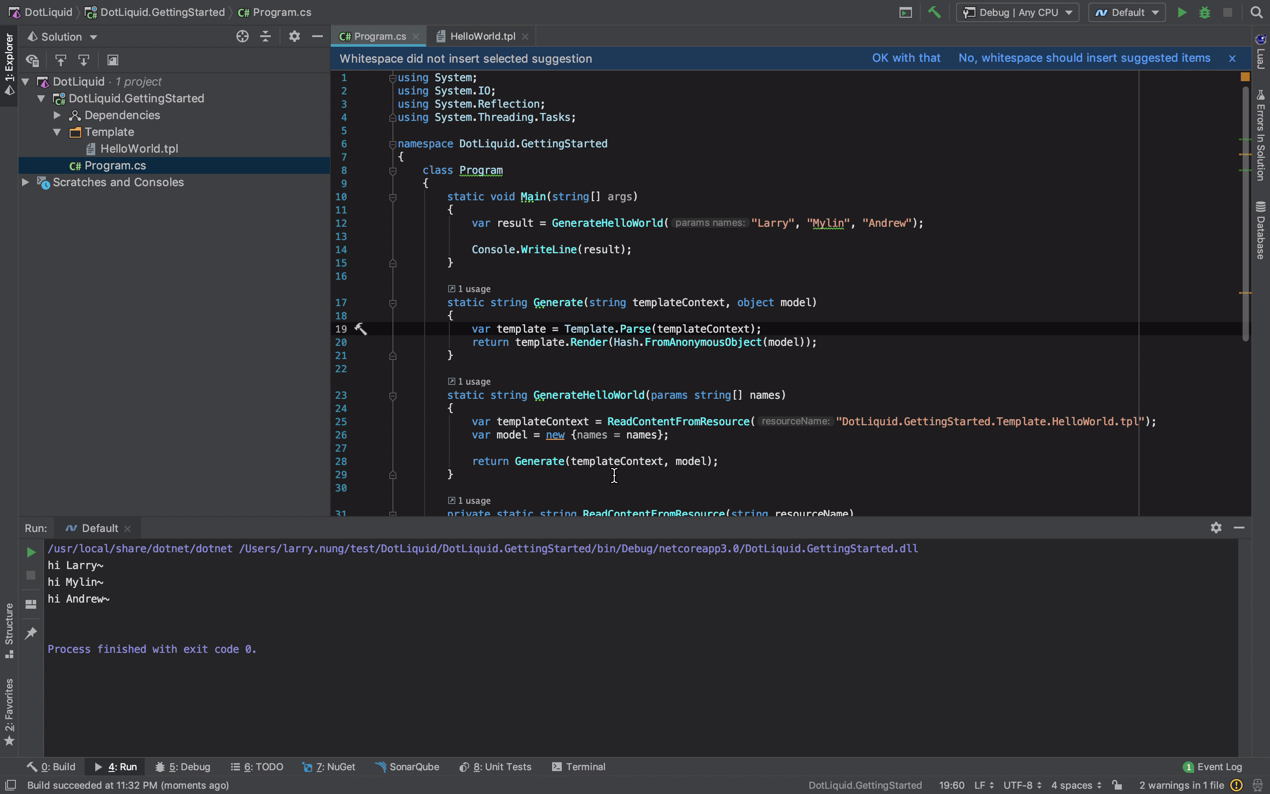This screenshot has height=794, width=1270.
Task: Open the Default run configuration dropdown
Action: [1127, 12]
